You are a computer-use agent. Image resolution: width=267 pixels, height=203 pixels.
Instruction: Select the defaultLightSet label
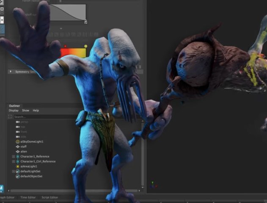tap(30, 171)
